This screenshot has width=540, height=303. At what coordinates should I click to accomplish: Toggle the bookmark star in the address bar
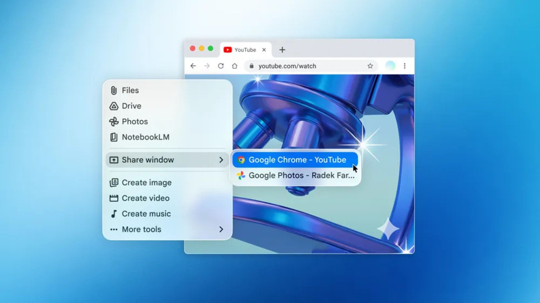pyautogui.click(x=370, y=66)
